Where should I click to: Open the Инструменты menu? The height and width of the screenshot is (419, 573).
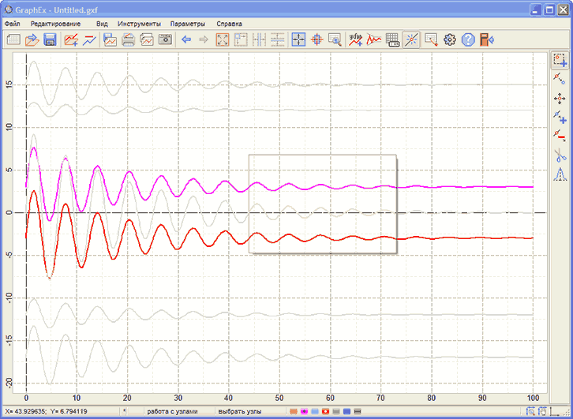(139, 24)
